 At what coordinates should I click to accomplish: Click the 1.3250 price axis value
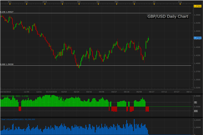tap(197, 88)
